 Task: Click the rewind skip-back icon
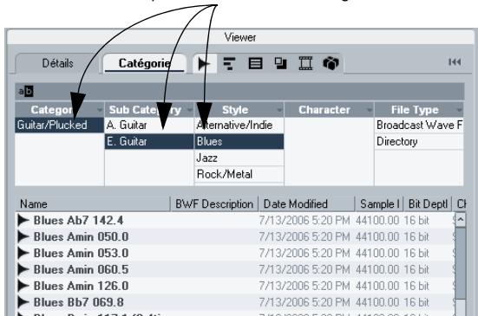(x=455, y=62)
